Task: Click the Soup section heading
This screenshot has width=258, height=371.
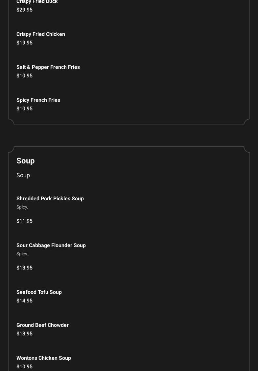Action: 26,161
